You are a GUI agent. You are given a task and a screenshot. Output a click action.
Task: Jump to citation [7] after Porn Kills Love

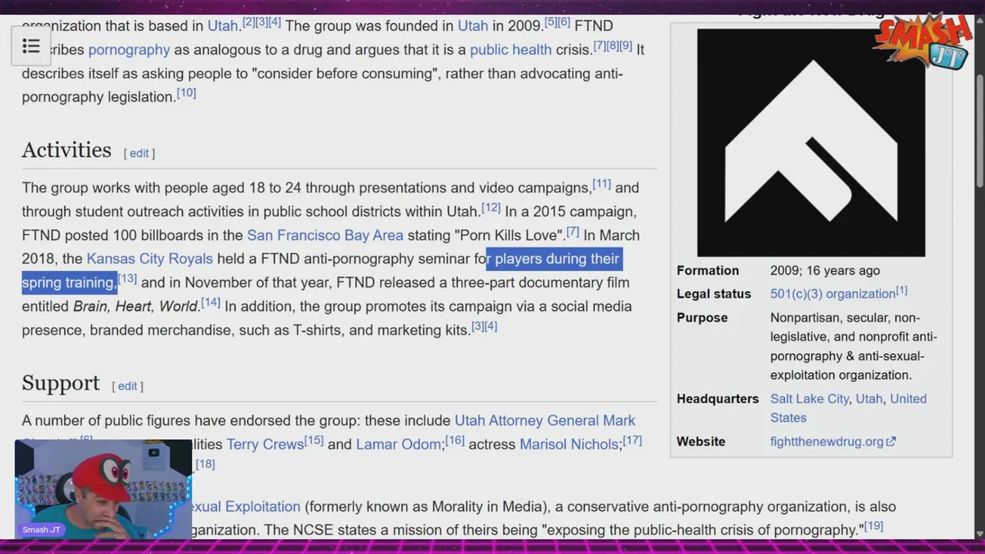[573, 232]
